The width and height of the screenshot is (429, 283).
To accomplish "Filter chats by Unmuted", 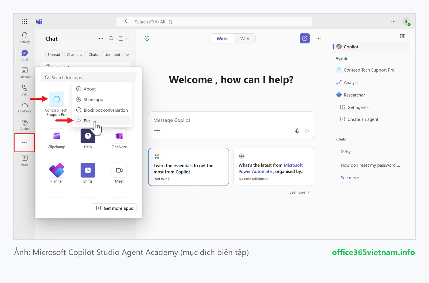I will (112, 54).
